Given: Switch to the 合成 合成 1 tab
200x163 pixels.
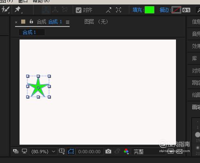Looking at the screenshot, I should [x=49, y=22].
